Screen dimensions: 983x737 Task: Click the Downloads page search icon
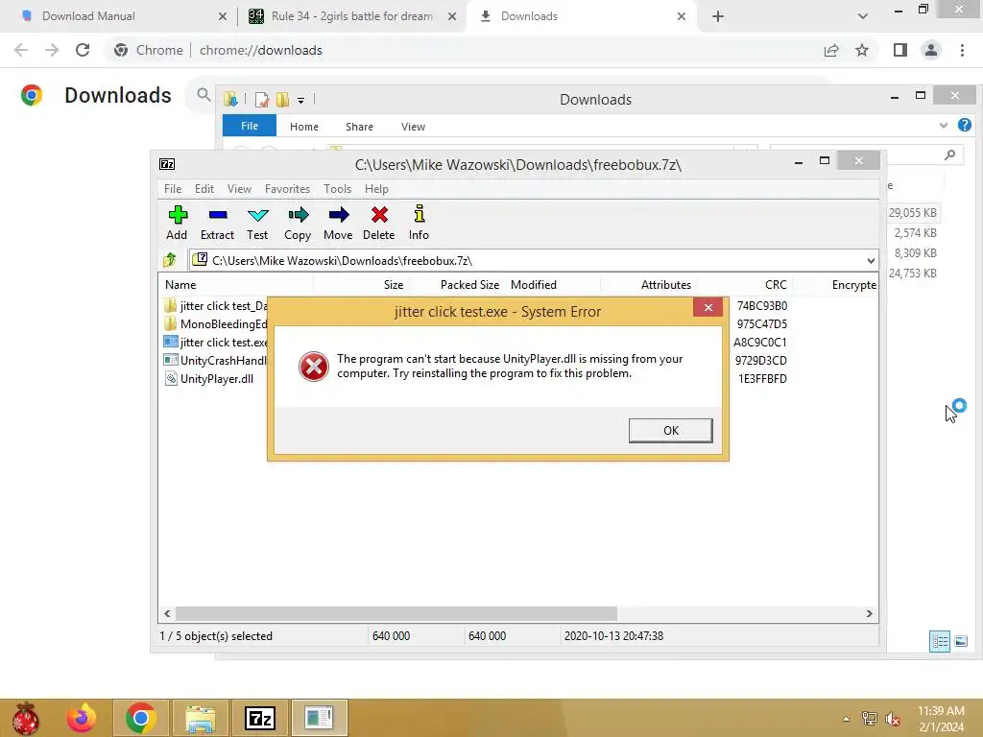(204, 95)
